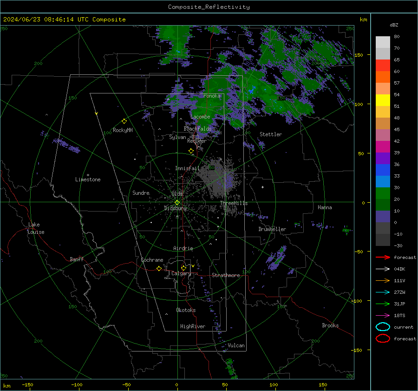Click the Composite_Reflectivity title

(209, 7)
